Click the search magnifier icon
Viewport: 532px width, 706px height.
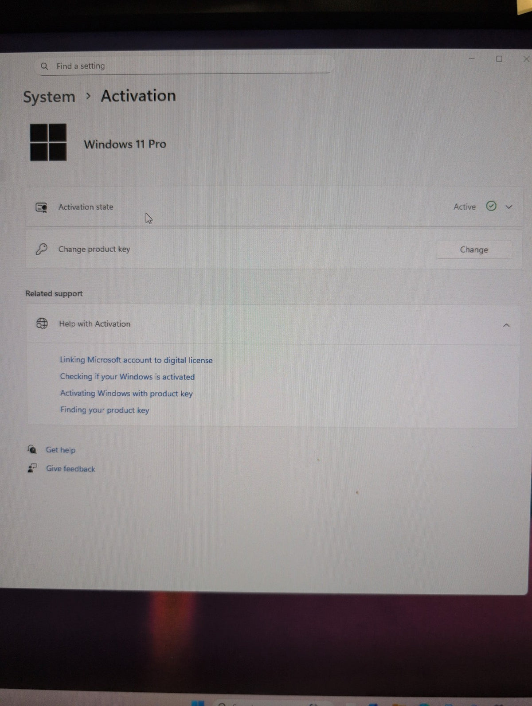(x=44, y=66)
